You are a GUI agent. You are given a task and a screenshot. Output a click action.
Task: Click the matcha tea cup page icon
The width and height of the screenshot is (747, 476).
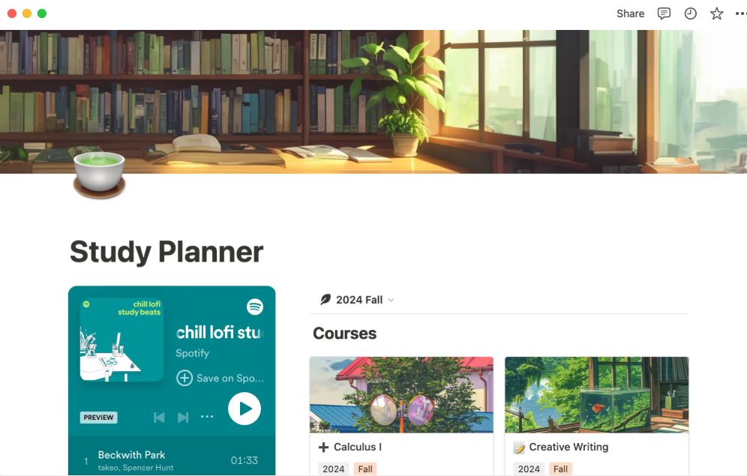(x=99, y=175)
